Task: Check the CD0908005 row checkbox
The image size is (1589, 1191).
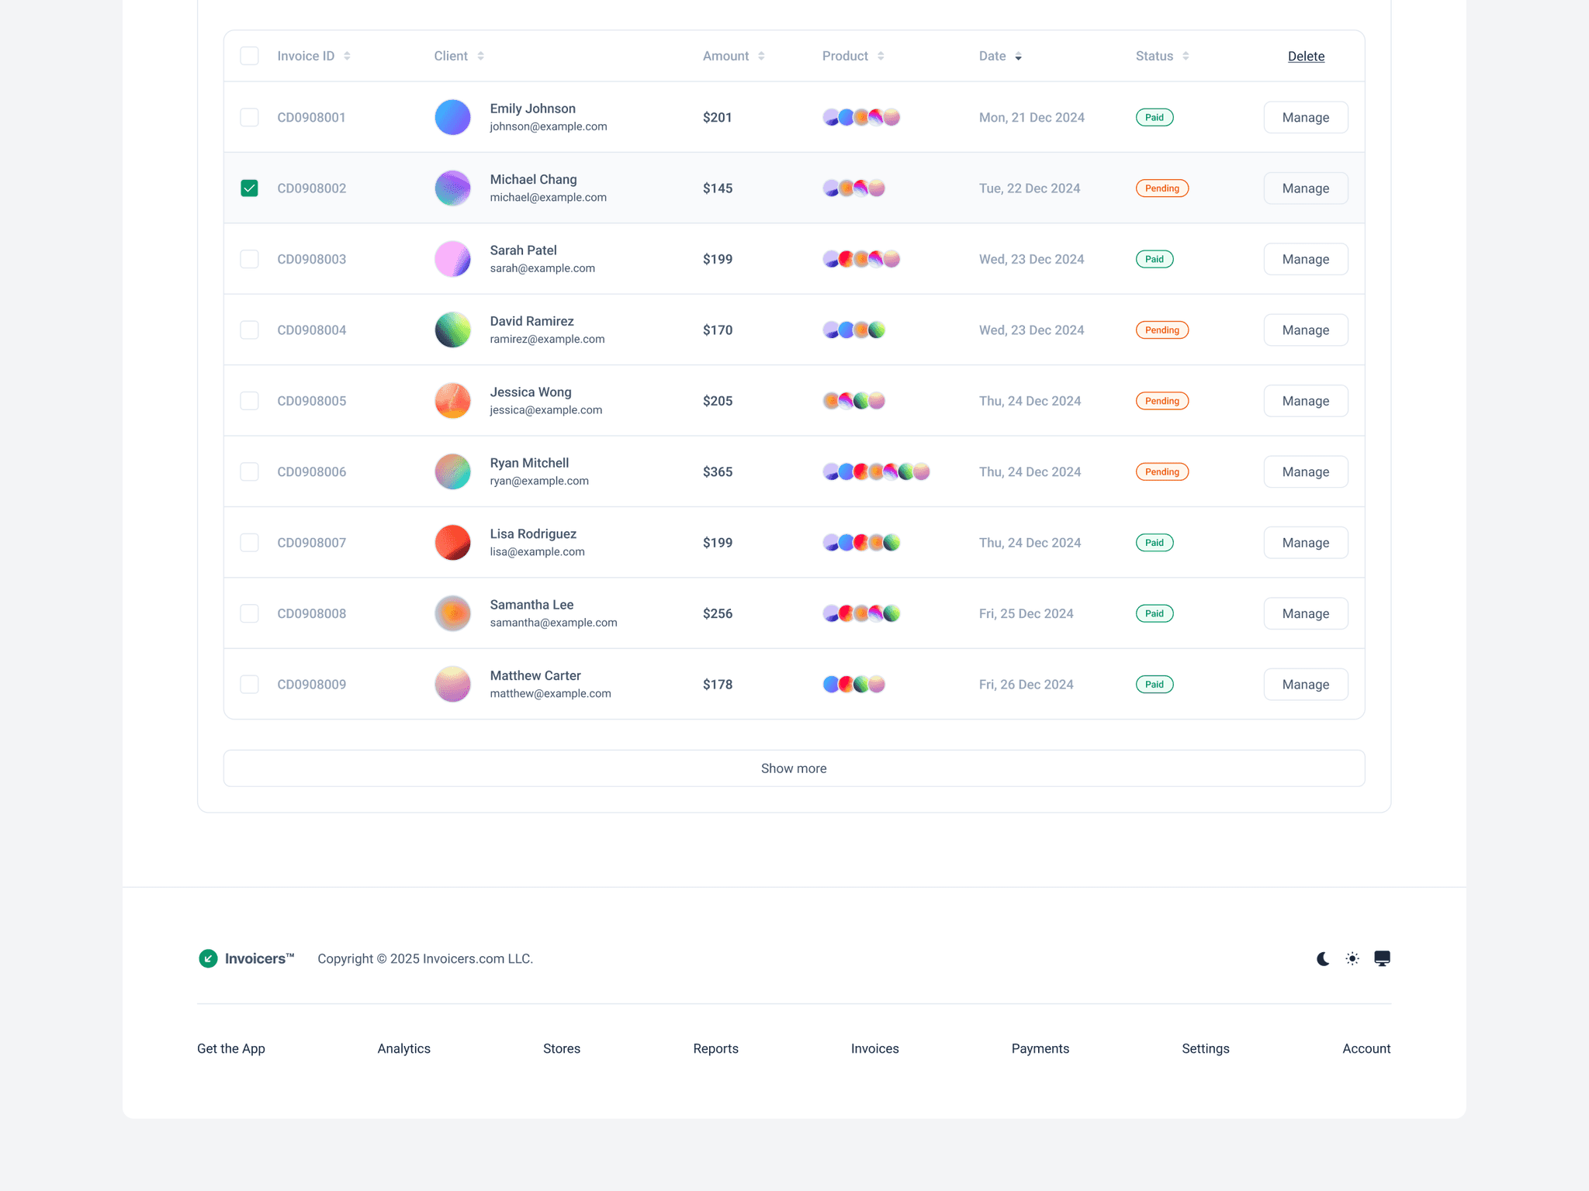Action: pos(249,401)
